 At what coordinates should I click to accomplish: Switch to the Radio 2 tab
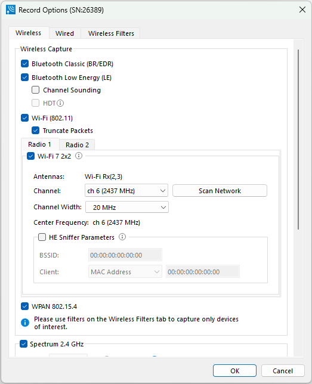click(77, 145)
